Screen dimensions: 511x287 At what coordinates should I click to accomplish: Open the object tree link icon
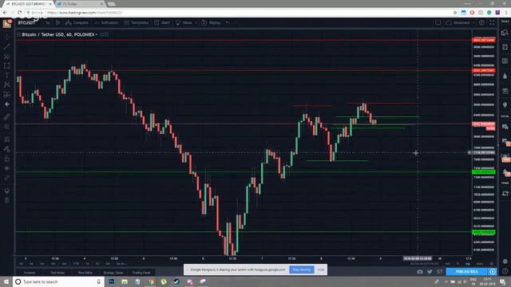[7, 178]
